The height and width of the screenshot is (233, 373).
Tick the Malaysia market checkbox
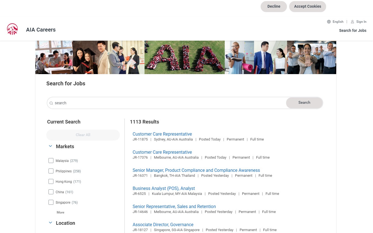[51, 161]
